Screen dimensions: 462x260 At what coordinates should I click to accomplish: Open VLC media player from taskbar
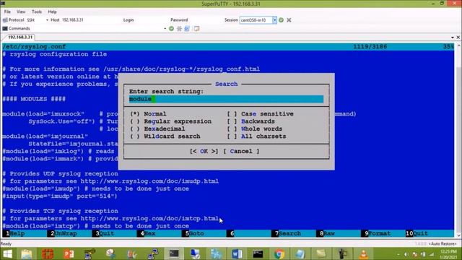pos(363,253)
